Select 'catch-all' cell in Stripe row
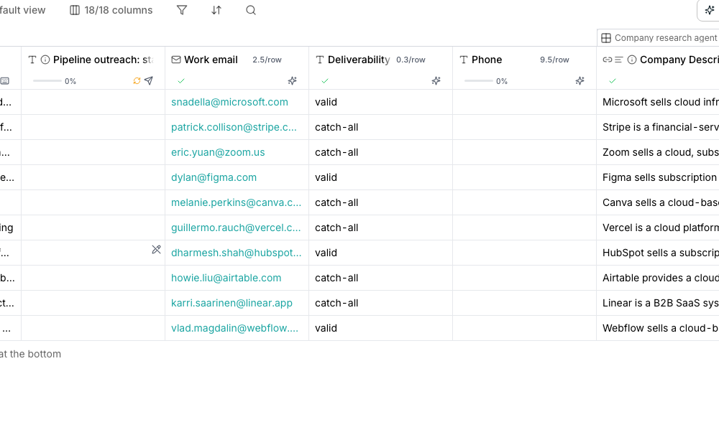 tap(381, 127)
